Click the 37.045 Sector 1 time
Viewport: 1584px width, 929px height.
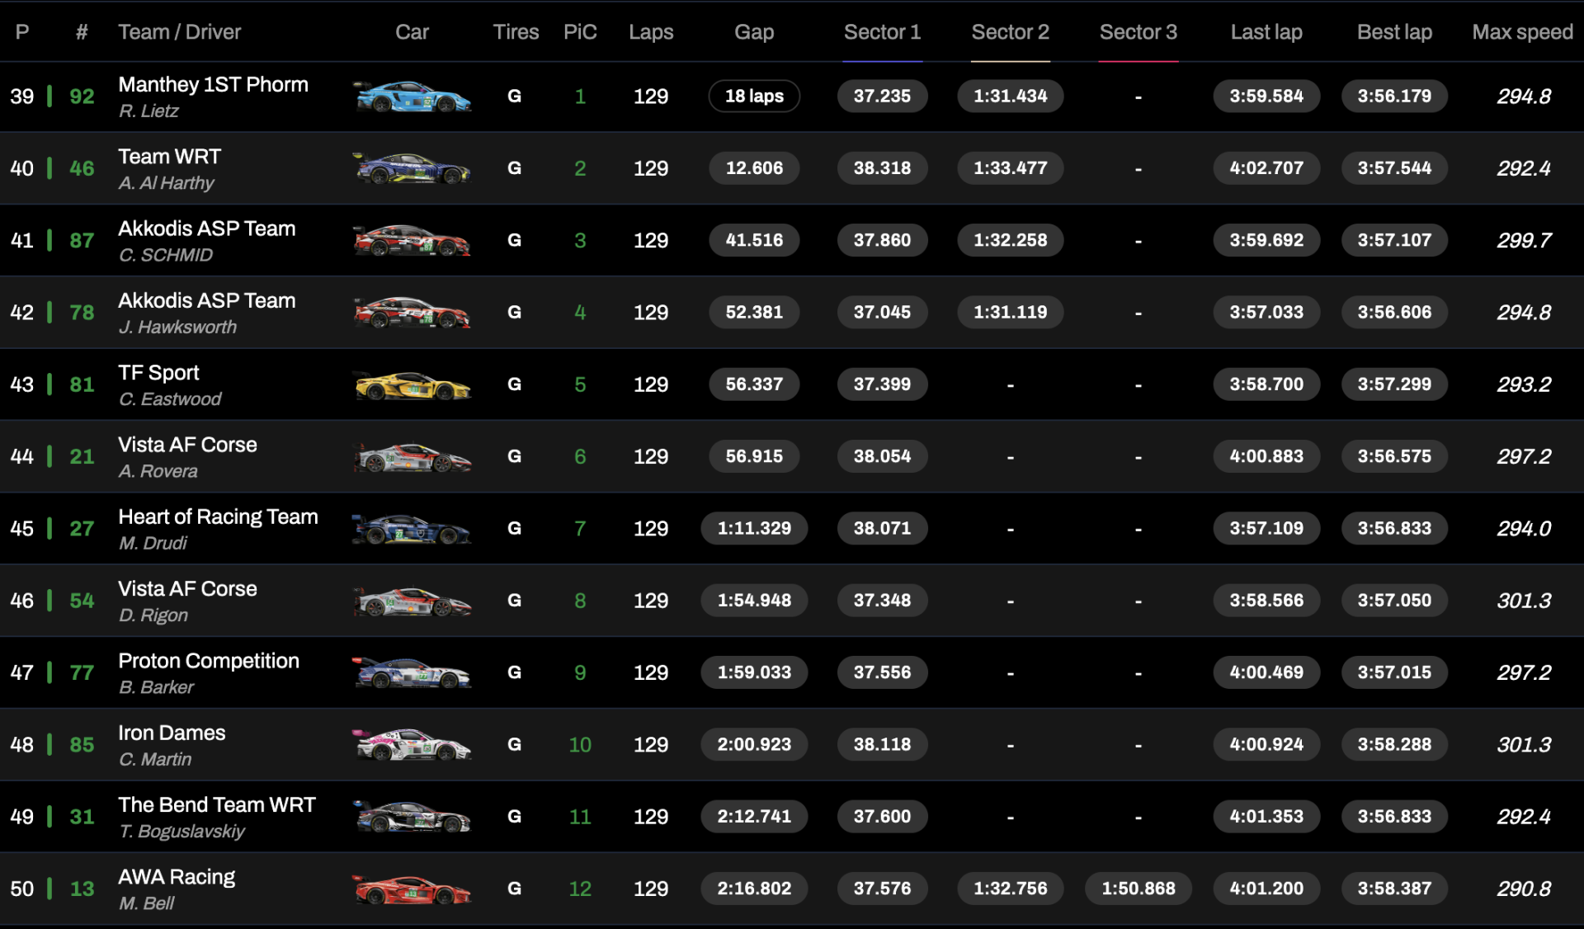(882, 312)
